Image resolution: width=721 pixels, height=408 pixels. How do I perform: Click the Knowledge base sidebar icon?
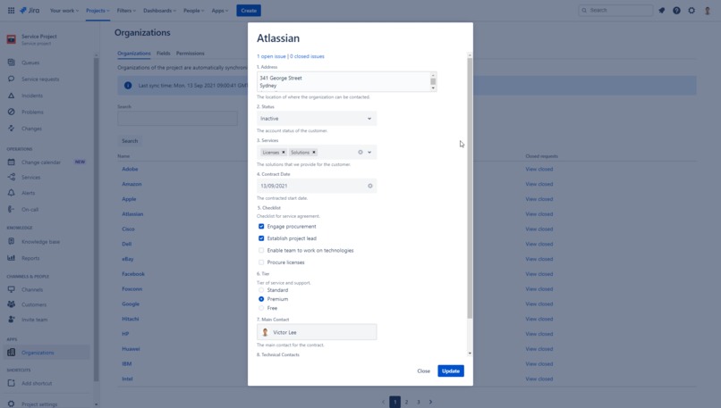click(12, 241)
